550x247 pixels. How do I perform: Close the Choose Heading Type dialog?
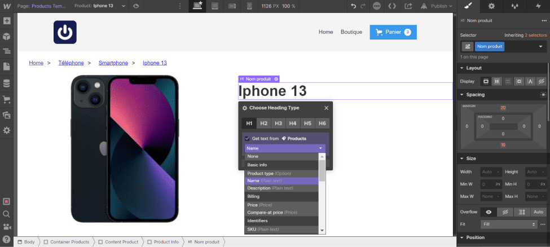coord(326,108)
